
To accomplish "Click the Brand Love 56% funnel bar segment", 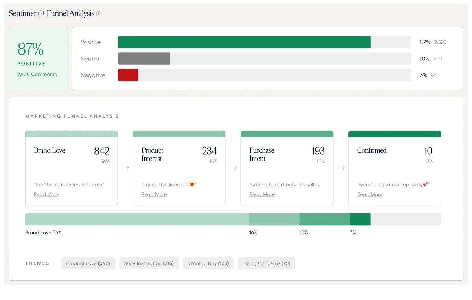I will click(137, 220).
